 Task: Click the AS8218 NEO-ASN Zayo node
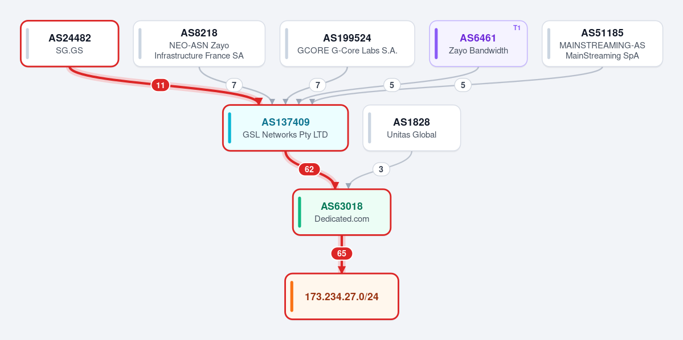pos(199,43)
